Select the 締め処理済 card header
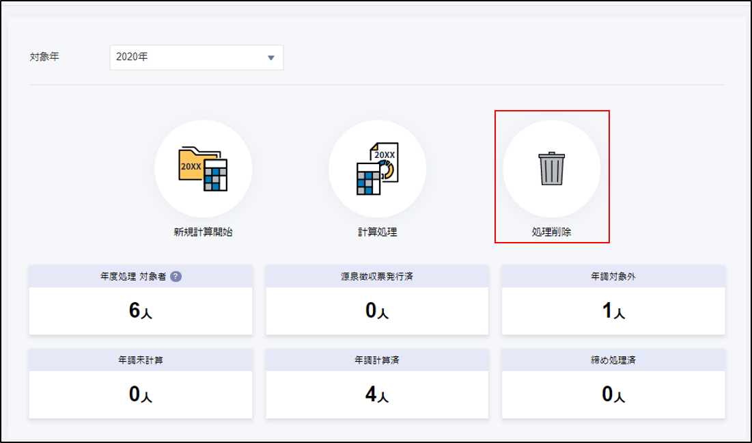Viewport: 752px width, 443px height. coord(613,360)
